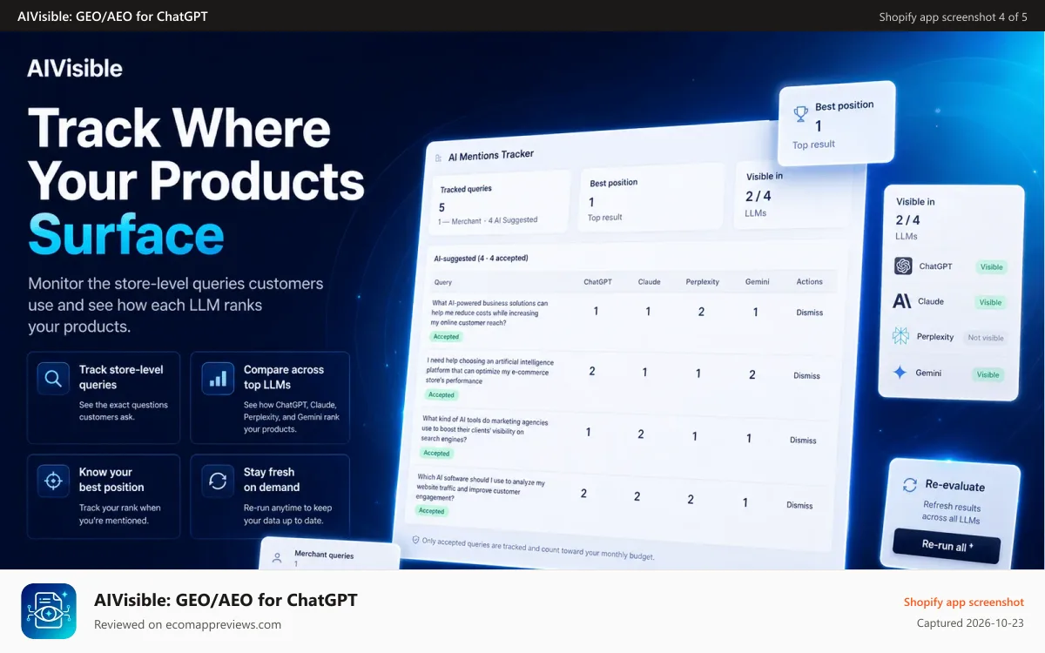Click the "Refresh results across all LLMs" text
1045x653 pixels.
(952, 513)
